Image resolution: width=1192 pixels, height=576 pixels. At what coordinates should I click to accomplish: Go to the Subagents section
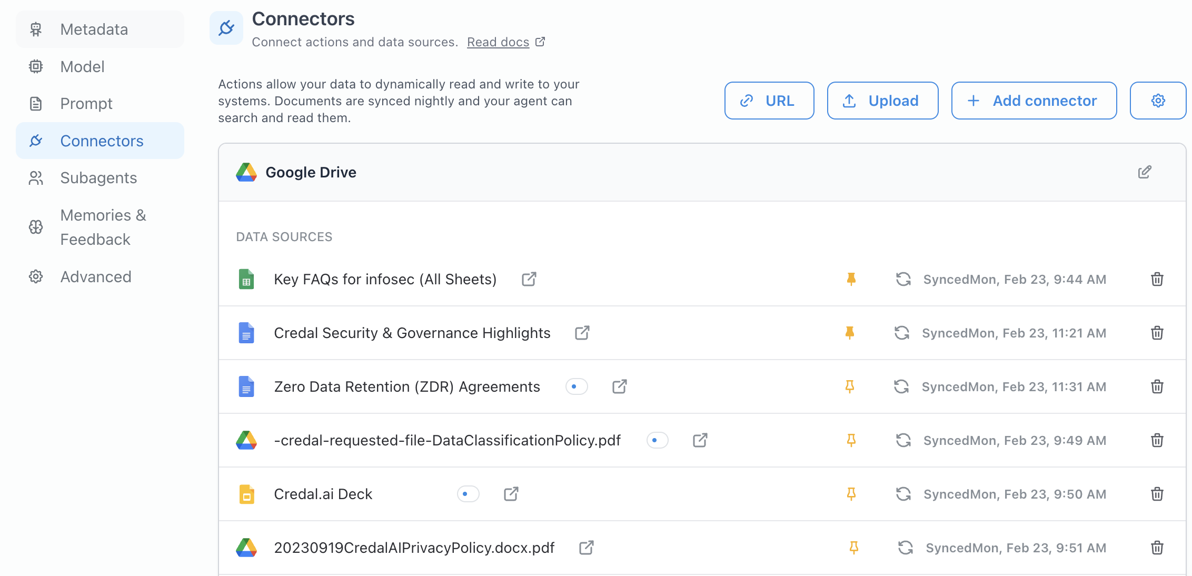pyautogui.click(x=98, y=178)
